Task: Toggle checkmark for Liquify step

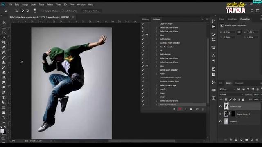Action: click(x=143, y=89)
